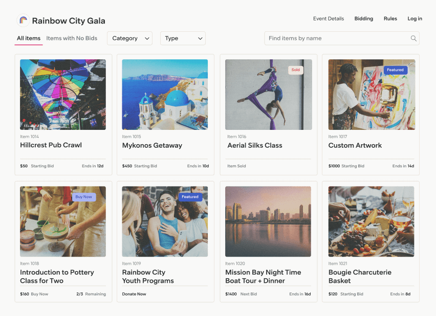Screen dimensions: 436x316
Task: Click the 2/3 Remaining text
Action: (x=91, y=294)
